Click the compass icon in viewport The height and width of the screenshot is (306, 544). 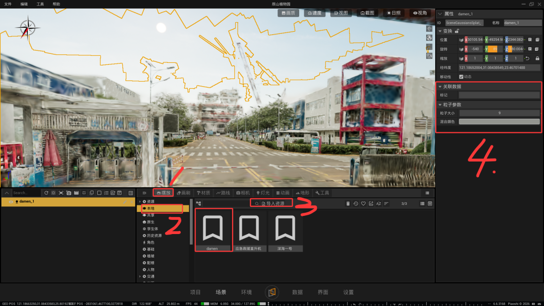point(27,28)
